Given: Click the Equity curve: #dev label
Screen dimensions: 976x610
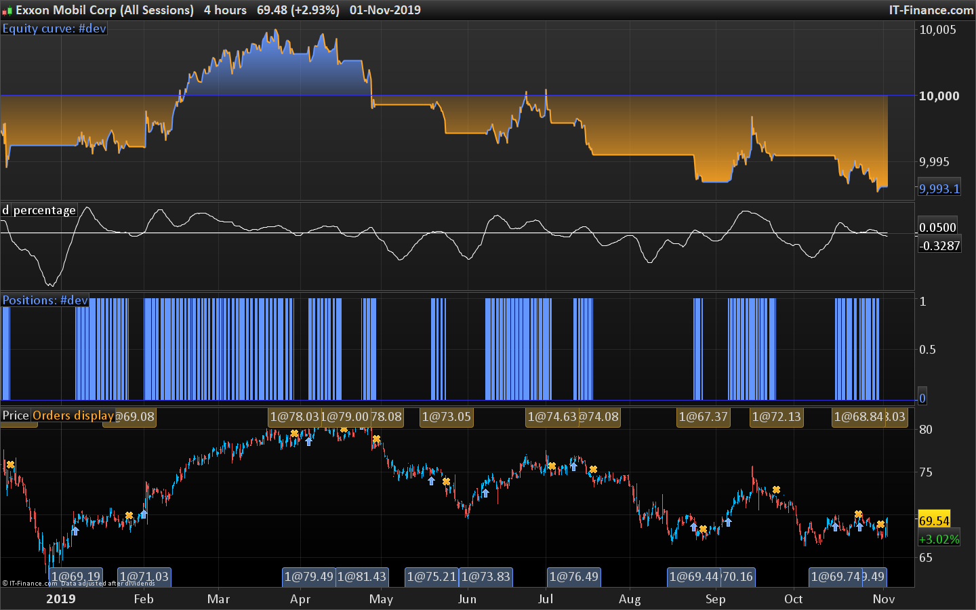Looking at the screenshot, I should click(x=54, y=28).
